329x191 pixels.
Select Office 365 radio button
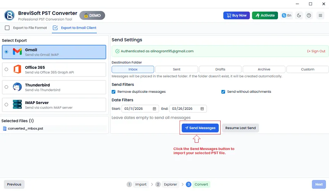pyautogui.click(x=7, y=69)
